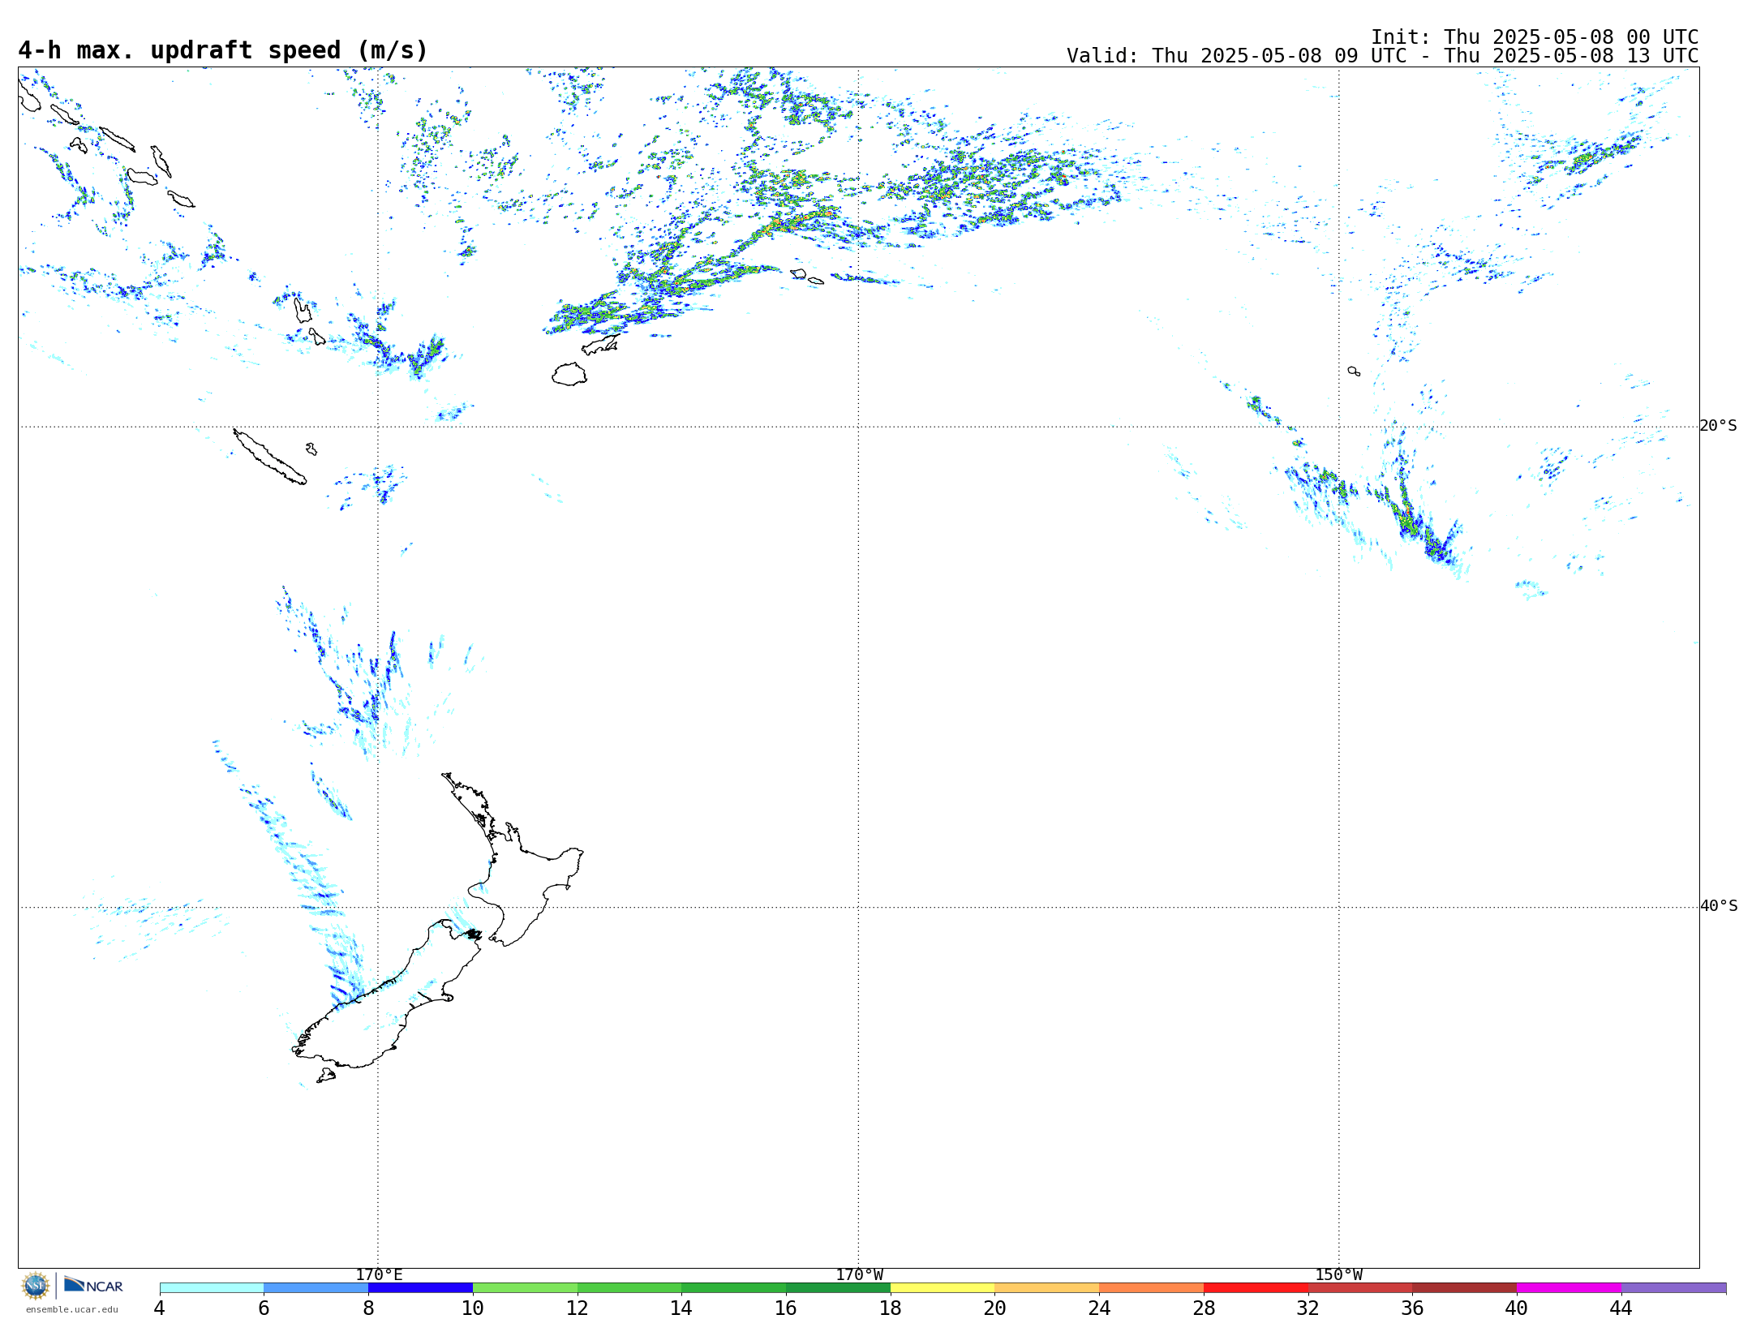Screen dimensions: 1752x1319
Task: Click the 170°E longitude label
Action: point(379,1274)
